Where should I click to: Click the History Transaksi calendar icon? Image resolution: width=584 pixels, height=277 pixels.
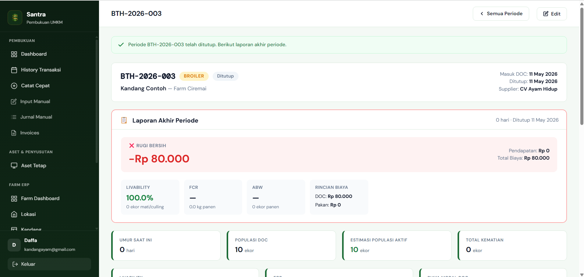point(14,70)
